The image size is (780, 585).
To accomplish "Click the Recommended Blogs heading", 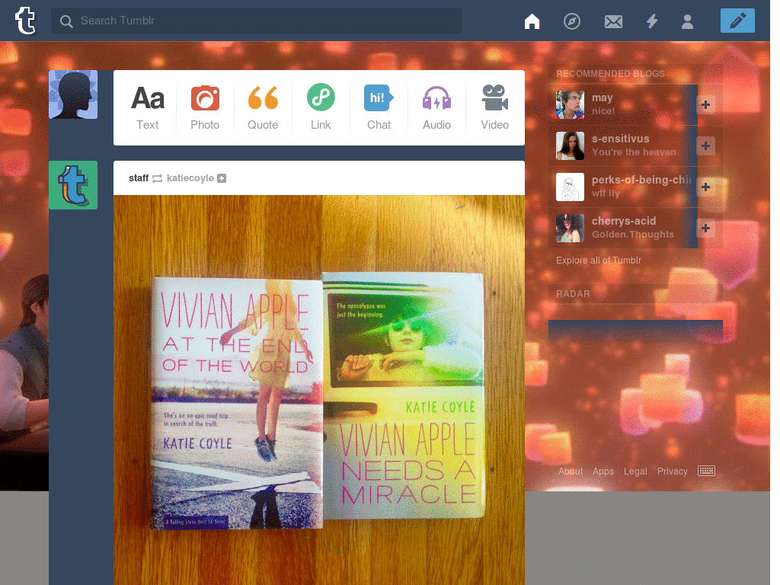I will (x=610, y=74).
